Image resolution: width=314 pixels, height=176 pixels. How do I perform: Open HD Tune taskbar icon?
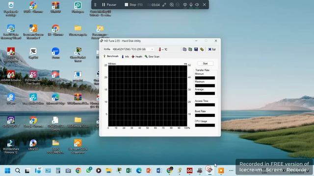pyautogui.click(x=209, y=170)
